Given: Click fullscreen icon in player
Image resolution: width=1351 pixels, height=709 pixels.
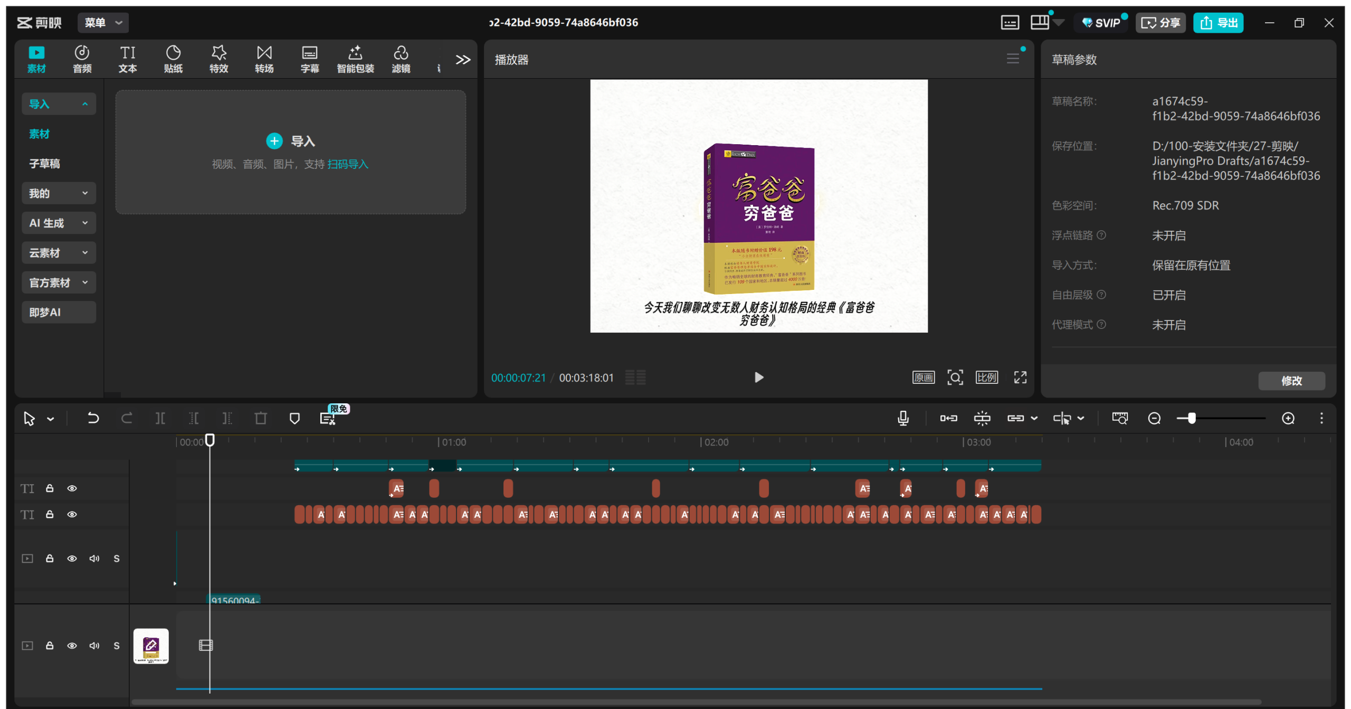Looking at the screenshot, I should (1020, 377).
